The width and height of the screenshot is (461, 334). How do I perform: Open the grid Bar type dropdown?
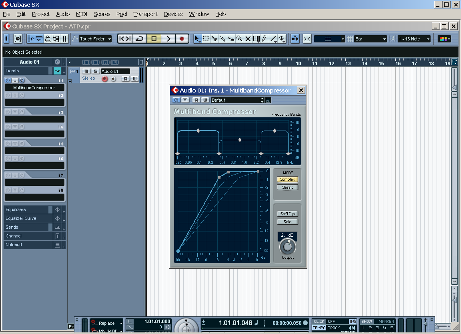(x=371, y=39)
